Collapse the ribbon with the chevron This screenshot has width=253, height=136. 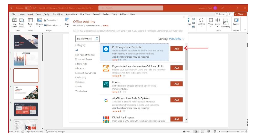pyautogui.click(x=245, y=30)
